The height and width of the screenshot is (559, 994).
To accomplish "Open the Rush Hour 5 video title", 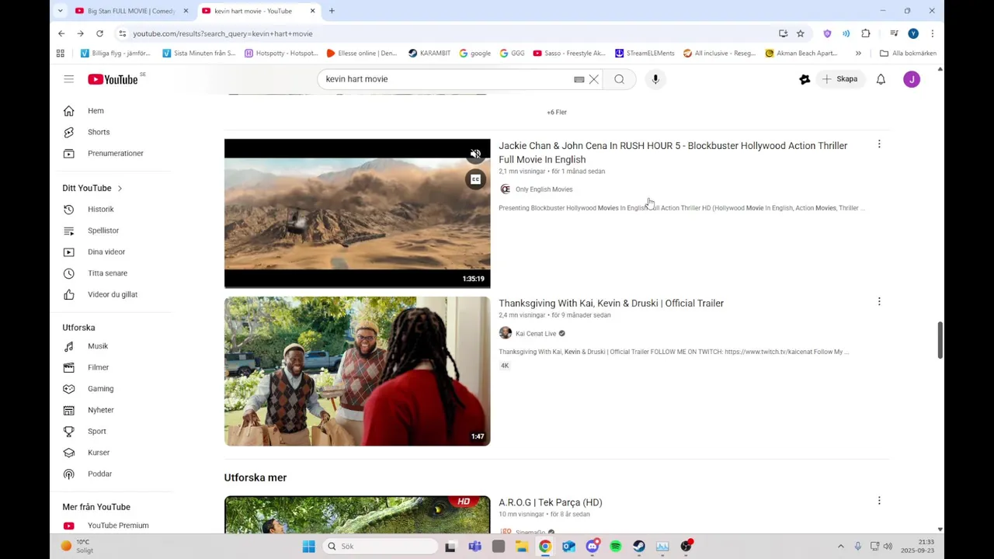I will coord(673,152).
